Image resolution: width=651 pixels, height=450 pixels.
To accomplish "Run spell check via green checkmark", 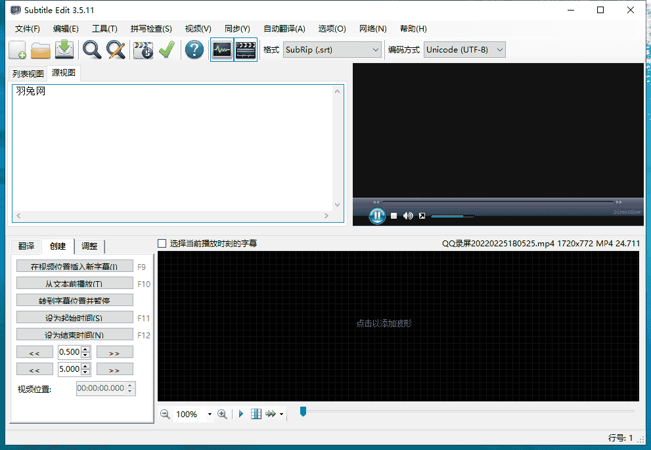I will point(166,50).
